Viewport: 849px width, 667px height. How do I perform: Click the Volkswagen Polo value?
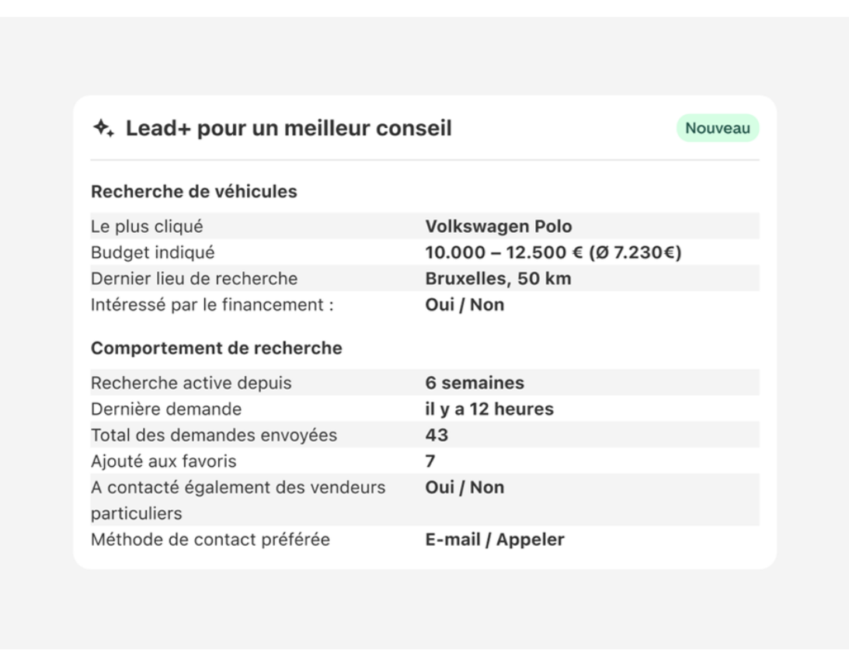point(498,227)
